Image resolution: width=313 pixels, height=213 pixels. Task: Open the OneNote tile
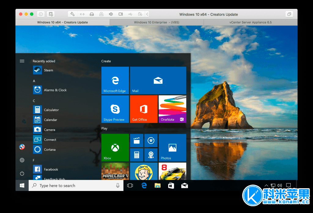tap(172, 109)
